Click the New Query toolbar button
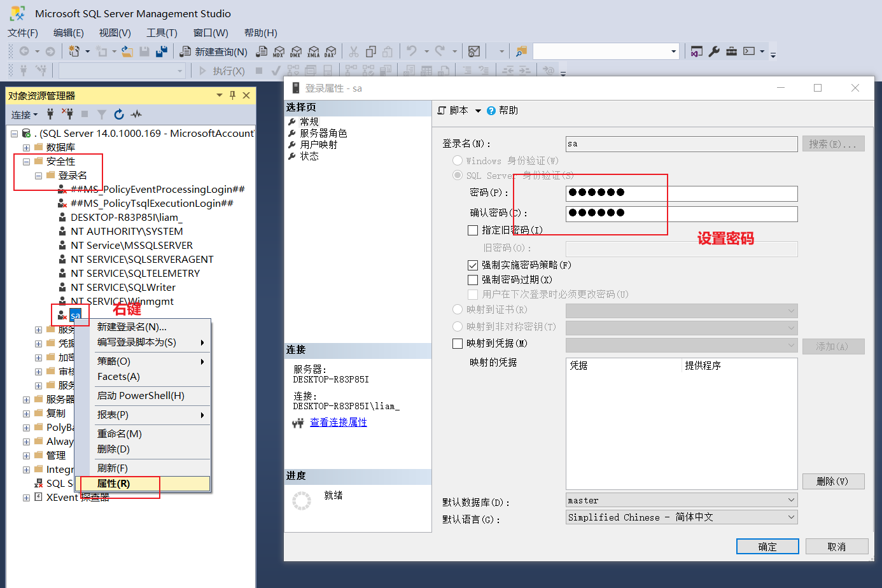This screenshot has width=882, height=588. coord(213,52)
